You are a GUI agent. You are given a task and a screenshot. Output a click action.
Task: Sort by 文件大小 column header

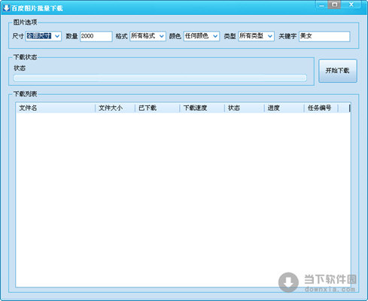pyautogui.click(x=115, y=108)
